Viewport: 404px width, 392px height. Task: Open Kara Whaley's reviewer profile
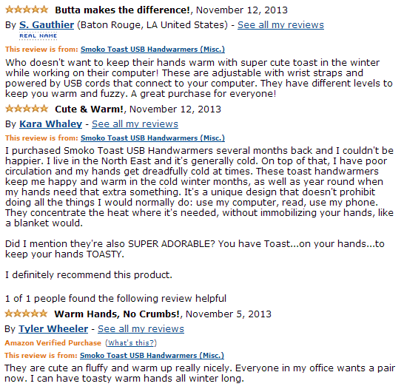tap(51, 124)
